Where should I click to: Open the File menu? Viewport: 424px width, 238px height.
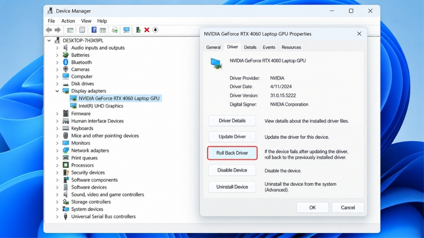(51, 21)
